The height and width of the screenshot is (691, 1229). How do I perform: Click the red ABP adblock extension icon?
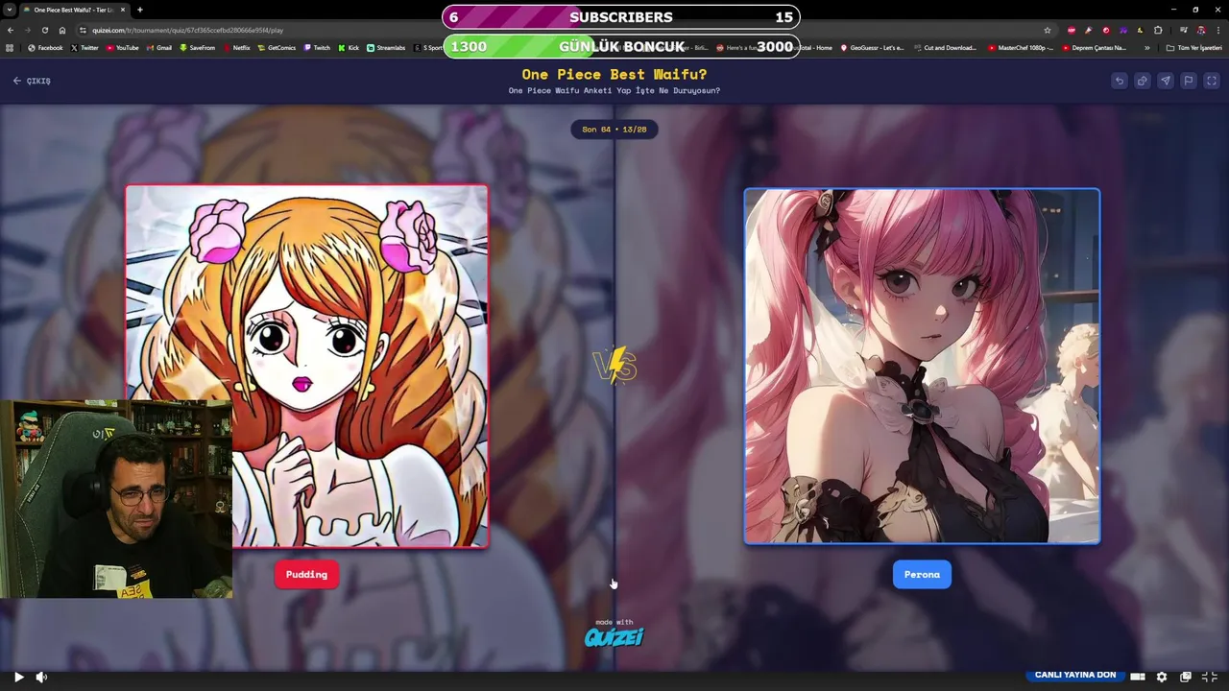(1072, 30)
